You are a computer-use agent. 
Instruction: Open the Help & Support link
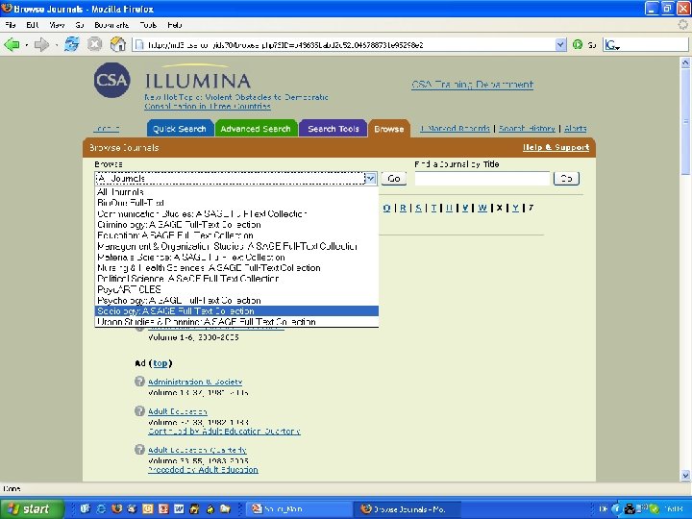[x=556, y=147]
